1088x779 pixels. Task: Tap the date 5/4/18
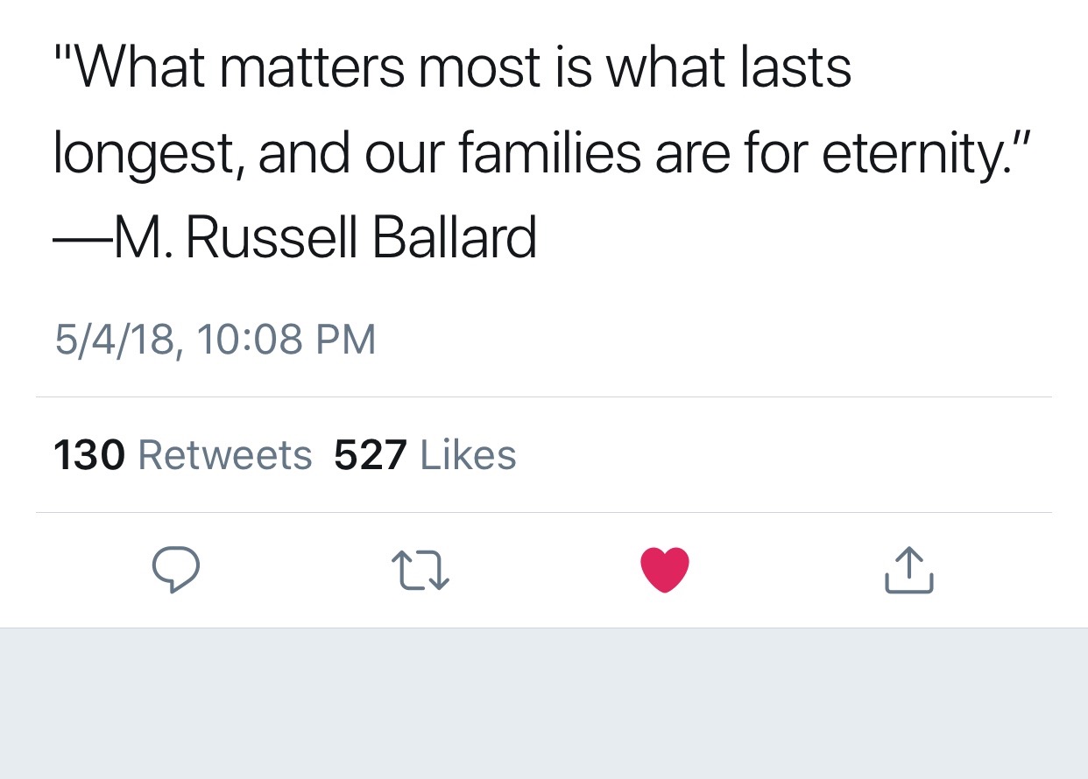pos(114,340)
